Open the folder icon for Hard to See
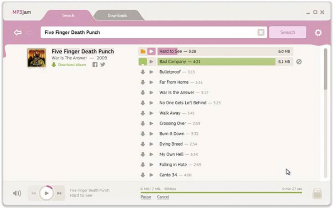 pos(143,51)
